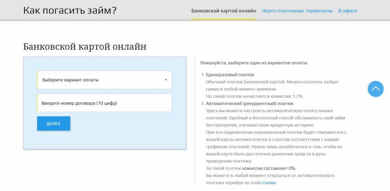The width and height of the screenshot is (390, 191).
Task: Click the 'Единоразовый платеж' list heading
Action: pyautogui.click(x=230, y=75)
